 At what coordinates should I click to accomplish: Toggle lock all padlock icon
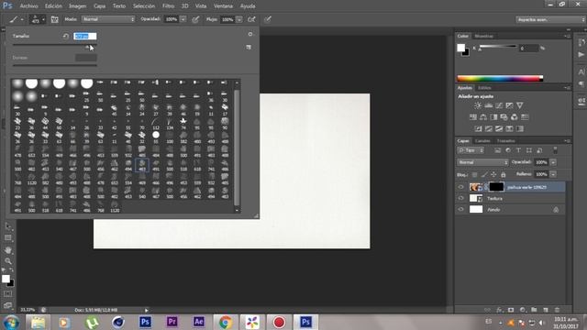tap(504, 175)
